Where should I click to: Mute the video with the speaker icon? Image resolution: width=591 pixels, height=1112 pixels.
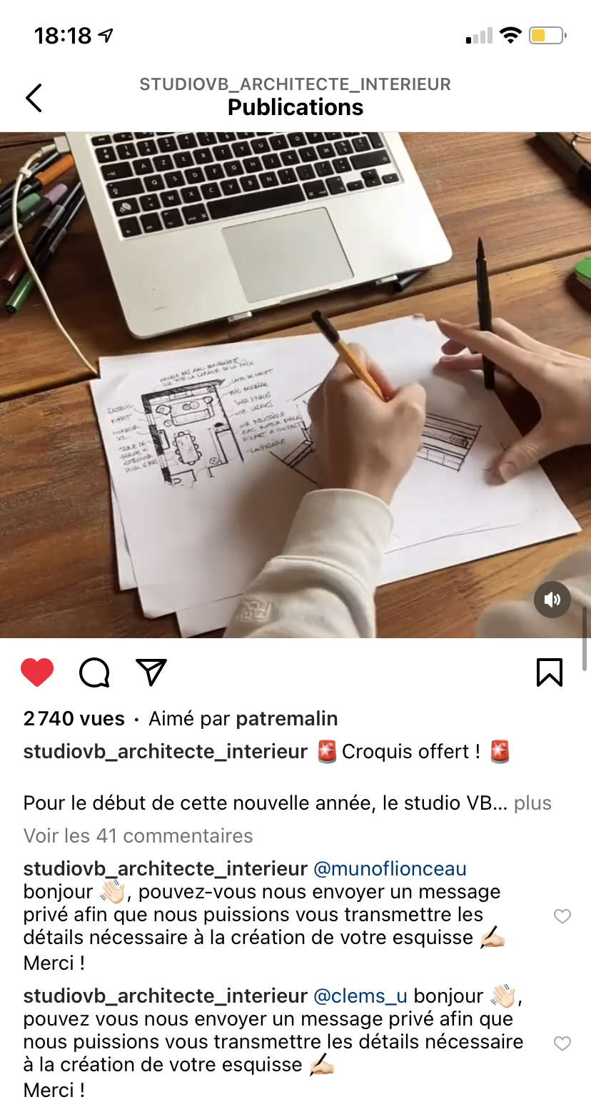pyautogui.click(x=552, y=599)
